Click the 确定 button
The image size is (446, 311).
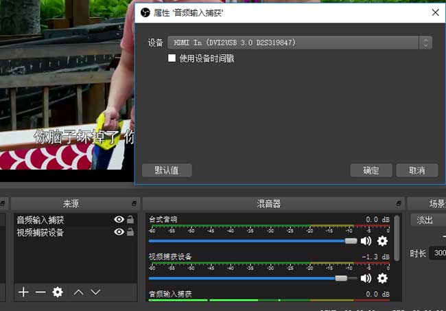click(x=371, y=170)
